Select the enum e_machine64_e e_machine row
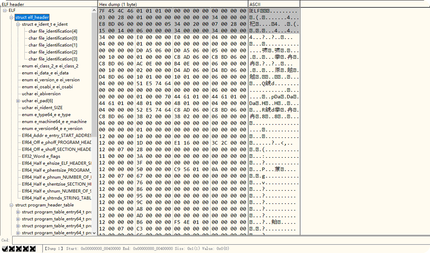Screen dimensions: 430x253 [54, 122]
